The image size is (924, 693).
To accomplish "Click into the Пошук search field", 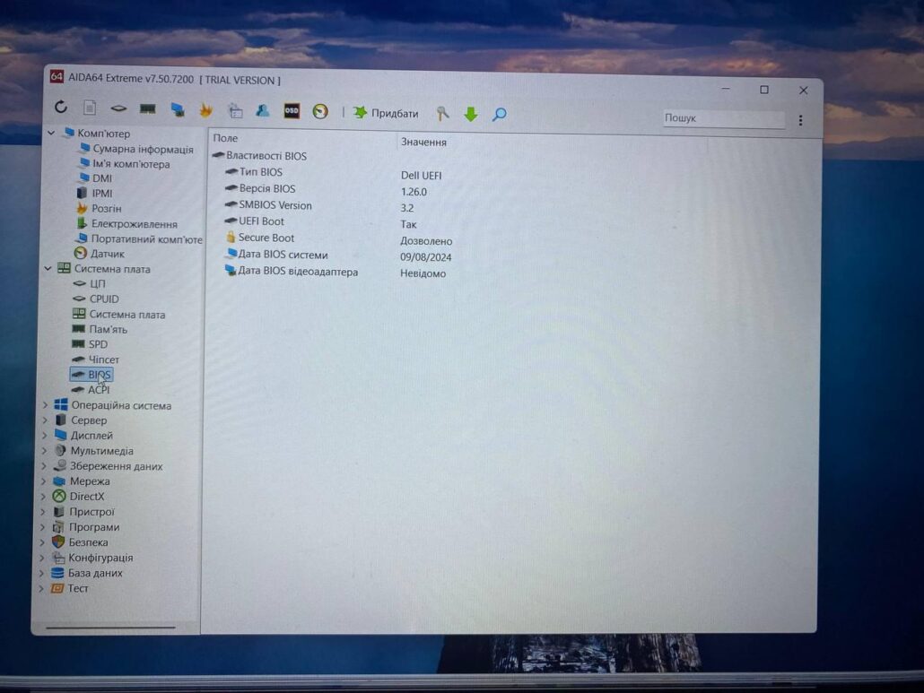I will 722,118.
